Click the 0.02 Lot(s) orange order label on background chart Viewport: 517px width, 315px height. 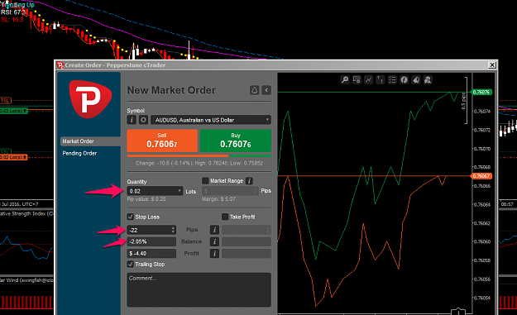(x=13, y=157)
